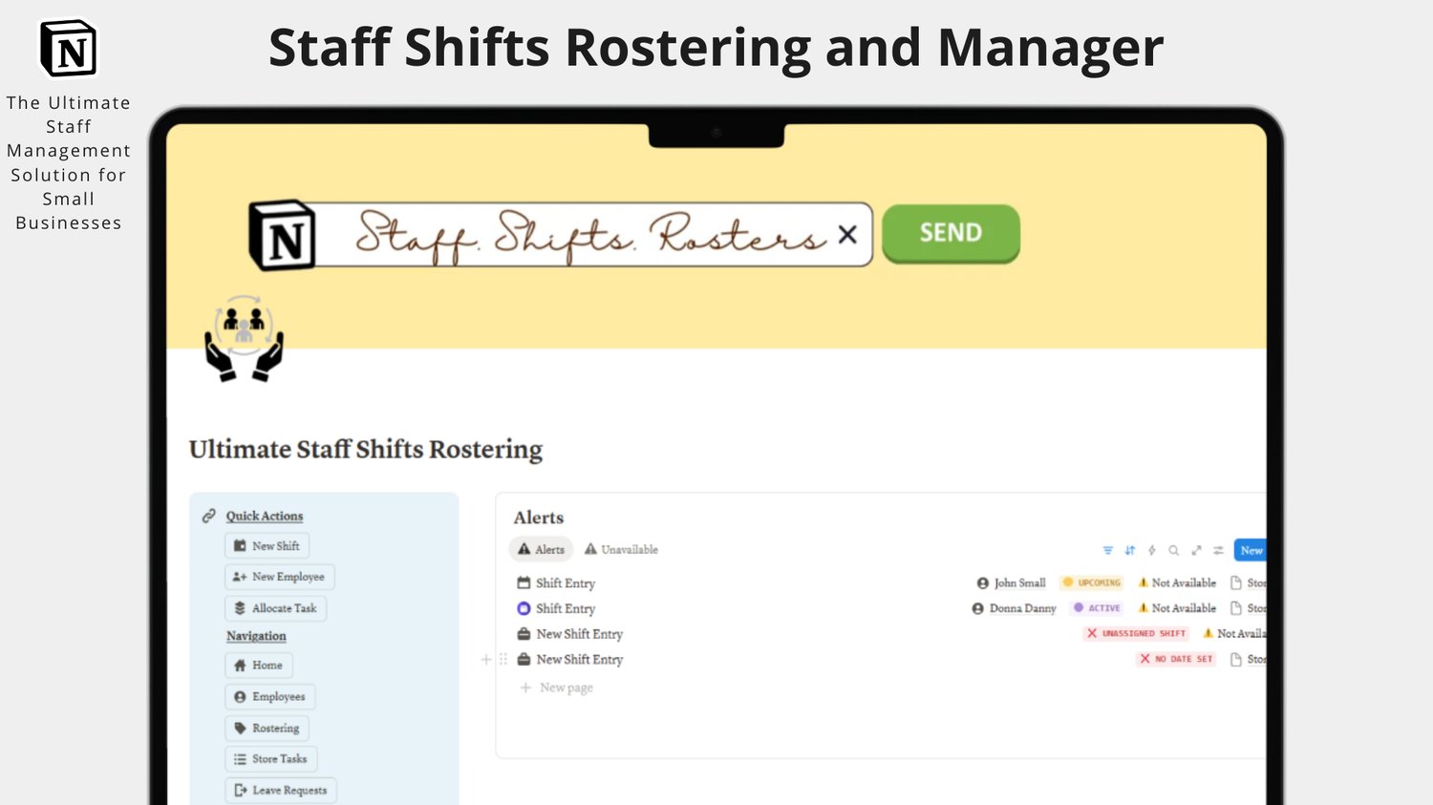Click the sort arrows icon in Alerts
The image size is (1433, 805).
(1130, 550)
